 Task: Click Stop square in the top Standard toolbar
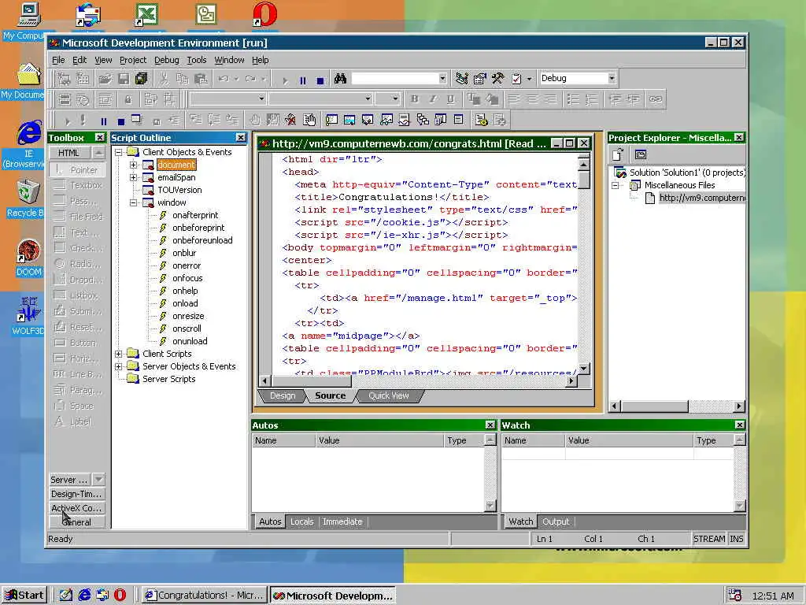[x=320, y=81]
